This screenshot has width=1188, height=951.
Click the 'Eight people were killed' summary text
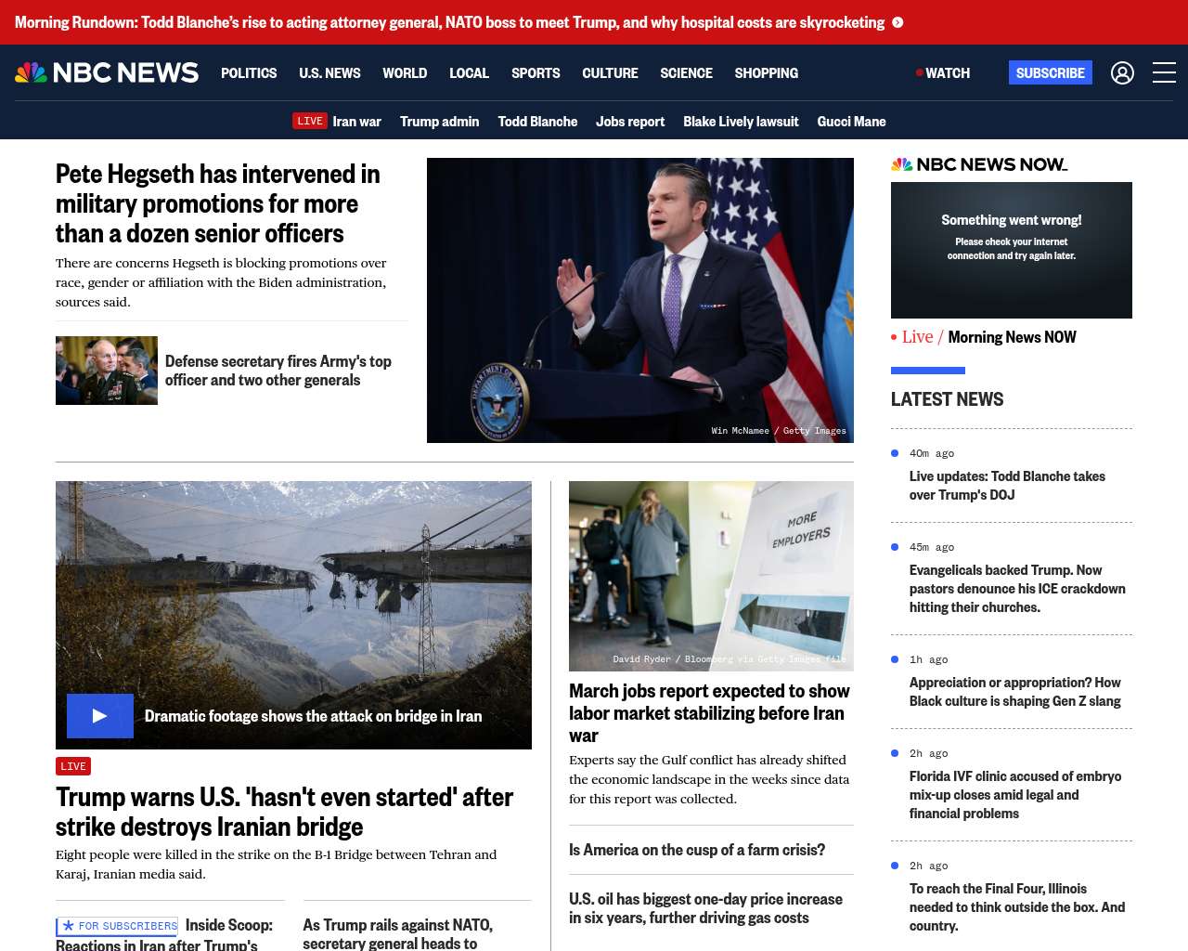pos(276,864)
